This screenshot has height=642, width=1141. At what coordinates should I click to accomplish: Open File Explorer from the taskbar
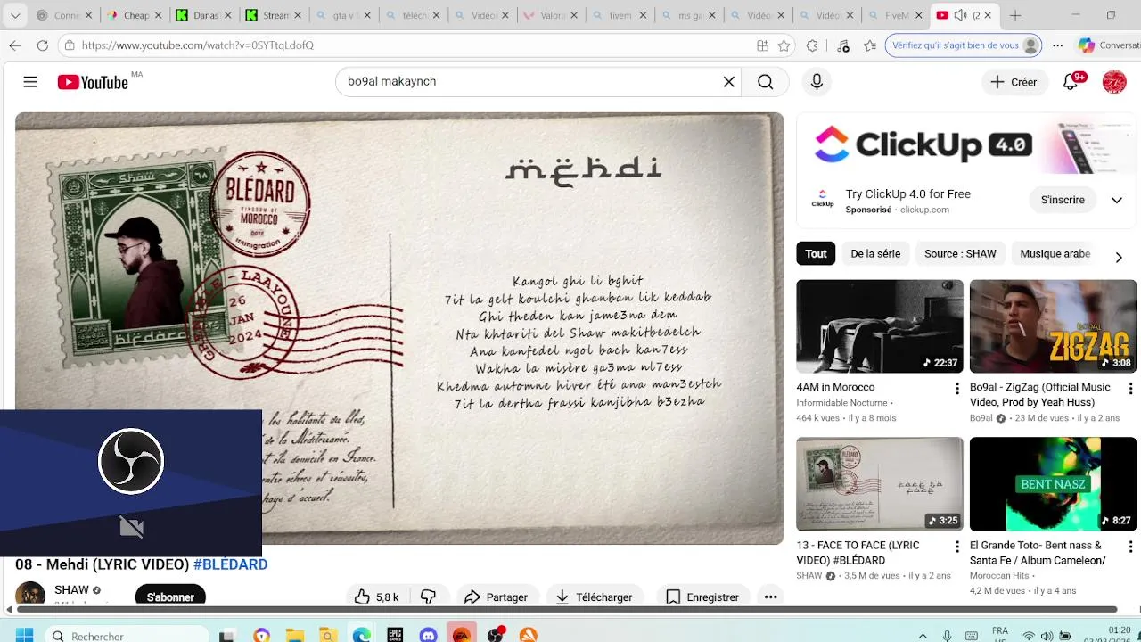pos(295,635)
